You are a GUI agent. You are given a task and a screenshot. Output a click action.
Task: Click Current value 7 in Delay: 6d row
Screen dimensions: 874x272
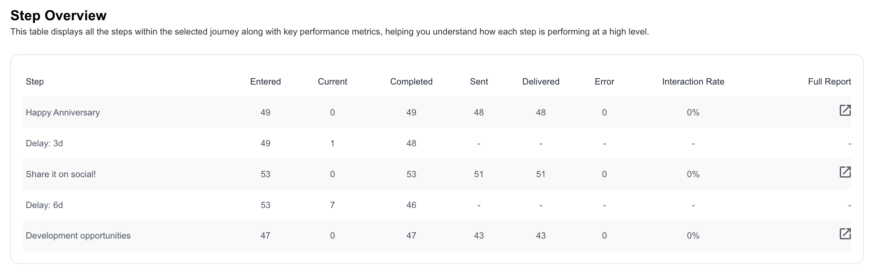[x=333, y=205]
